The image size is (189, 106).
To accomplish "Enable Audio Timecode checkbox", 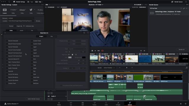I will (7, 68).
